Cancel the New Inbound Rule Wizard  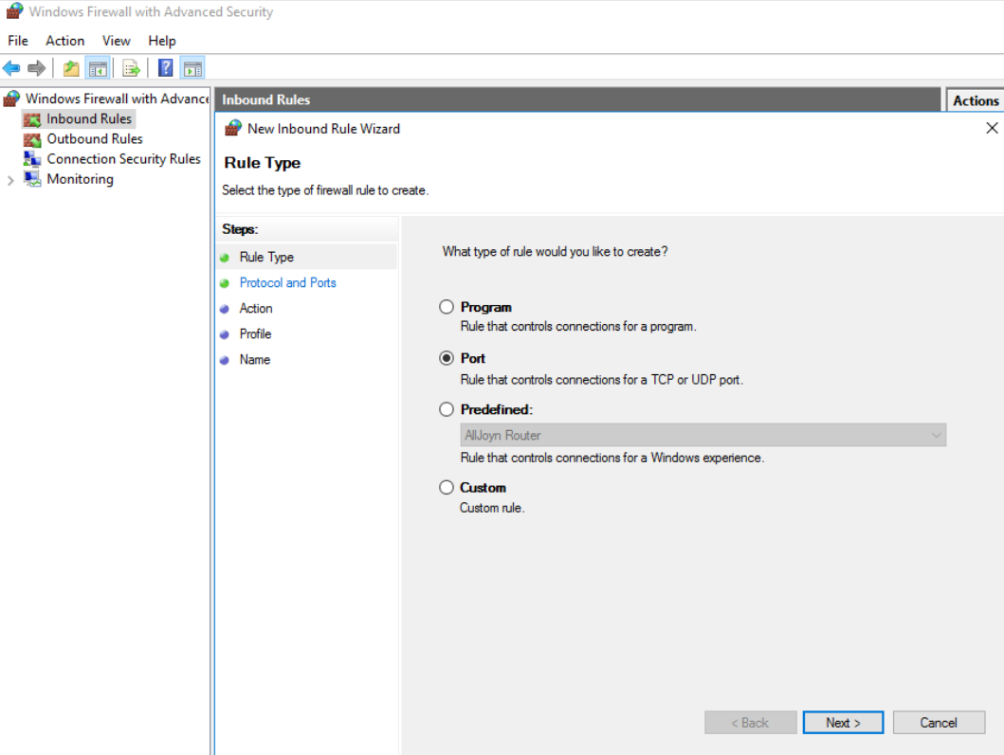pos(938,723)
